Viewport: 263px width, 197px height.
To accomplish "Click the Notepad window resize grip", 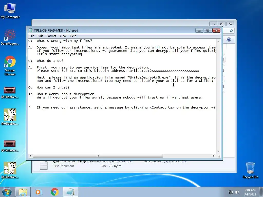I will click(x=219, y=156).
